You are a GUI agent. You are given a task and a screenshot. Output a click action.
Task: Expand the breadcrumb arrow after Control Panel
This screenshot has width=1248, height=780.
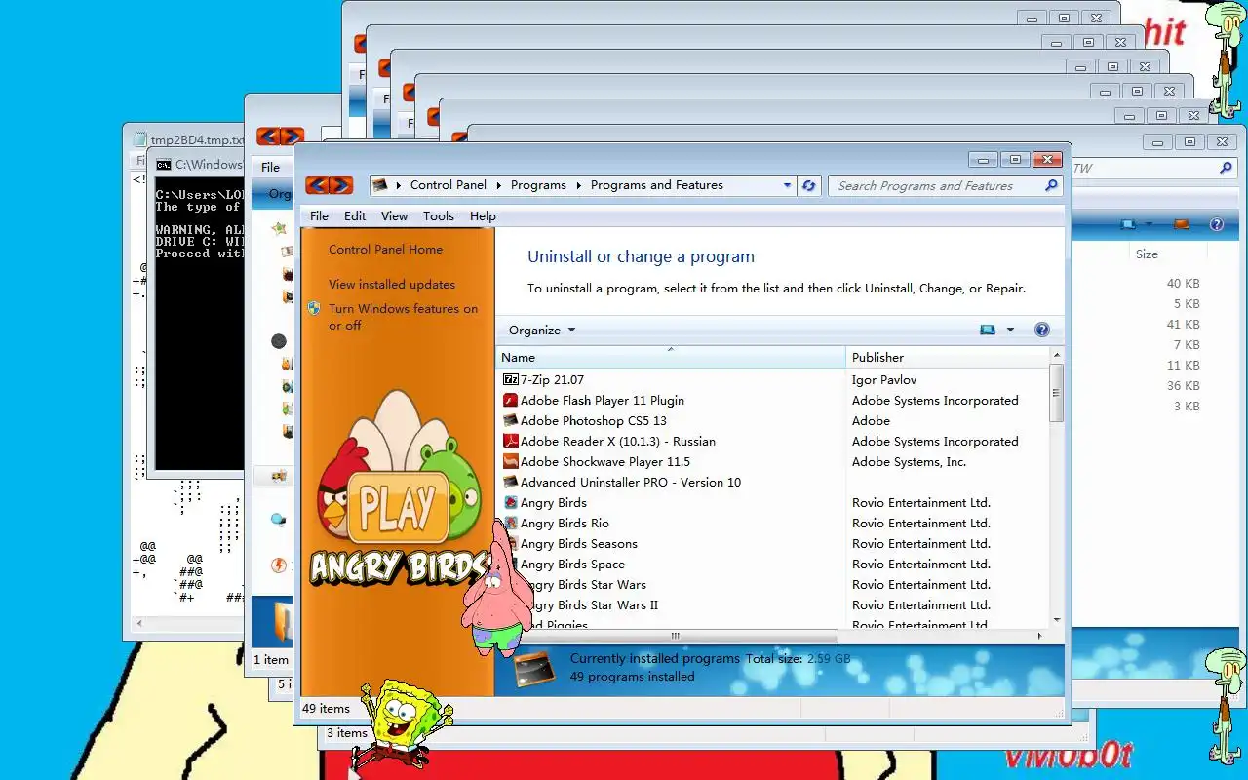498,185
